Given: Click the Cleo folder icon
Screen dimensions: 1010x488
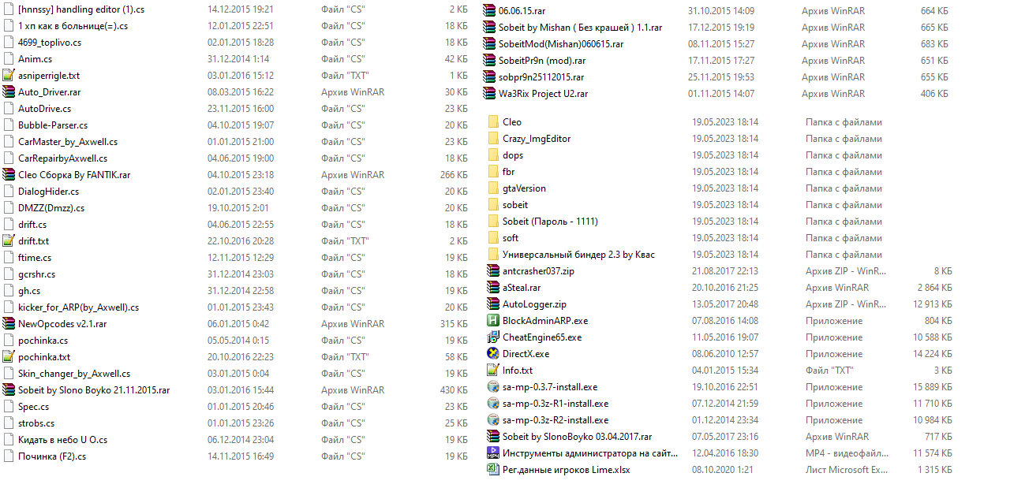Looking at the screenshot, I should [x=493, y=122].
